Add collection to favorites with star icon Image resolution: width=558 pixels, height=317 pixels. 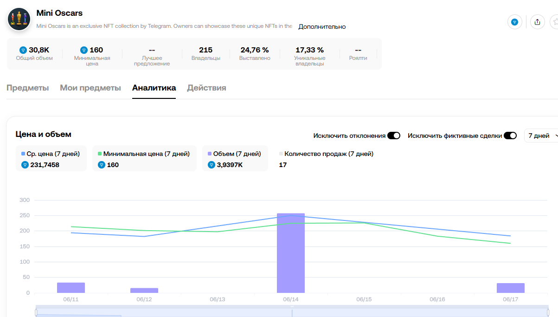554,22
